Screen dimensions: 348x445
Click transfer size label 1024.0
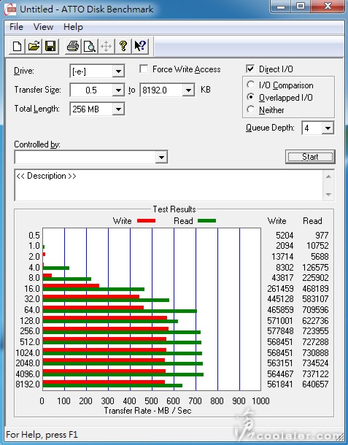[x=28, y=353]
